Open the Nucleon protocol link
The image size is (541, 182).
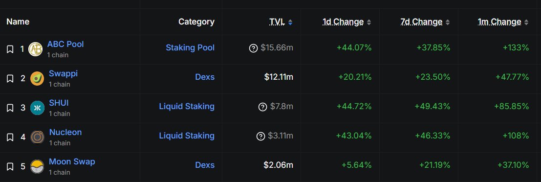(65, 132)
